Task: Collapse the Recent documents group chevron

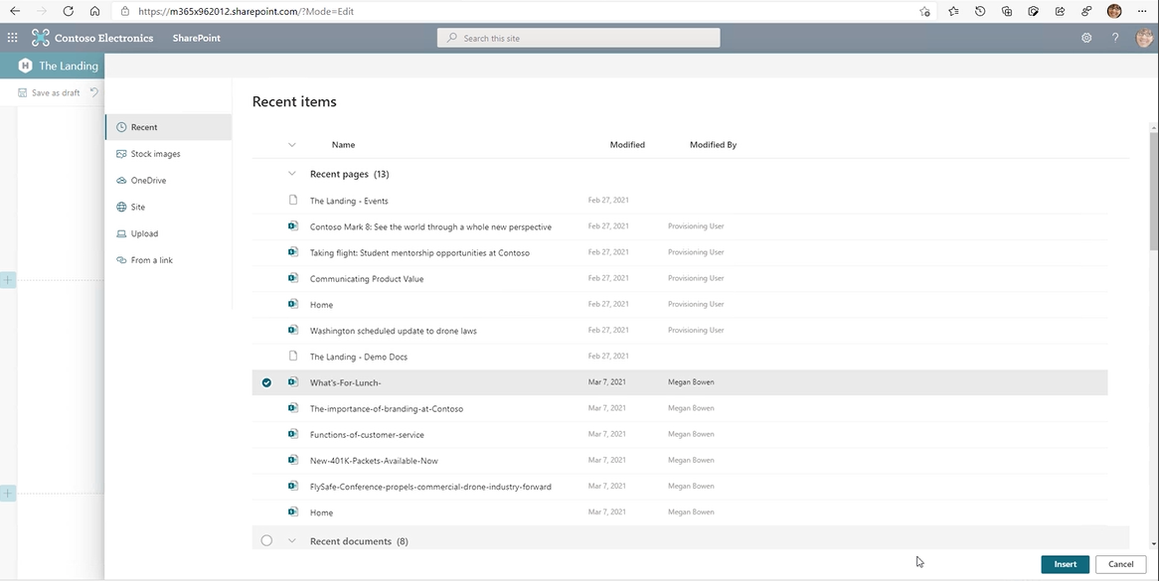Action: click(292, 541)
